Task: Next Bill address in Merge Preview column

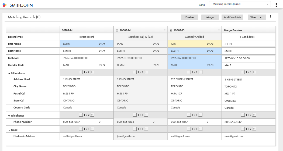Action: 254,72
